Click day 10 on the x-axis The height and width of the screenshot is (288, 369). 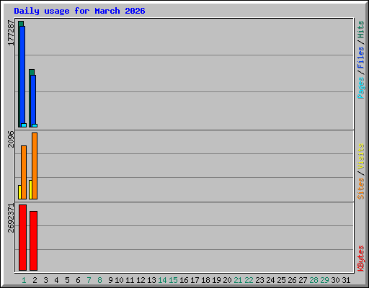[x=119, y=280]
